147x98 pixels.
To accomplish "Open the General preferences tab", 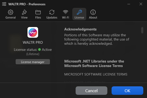I will [x=11, y=14].
